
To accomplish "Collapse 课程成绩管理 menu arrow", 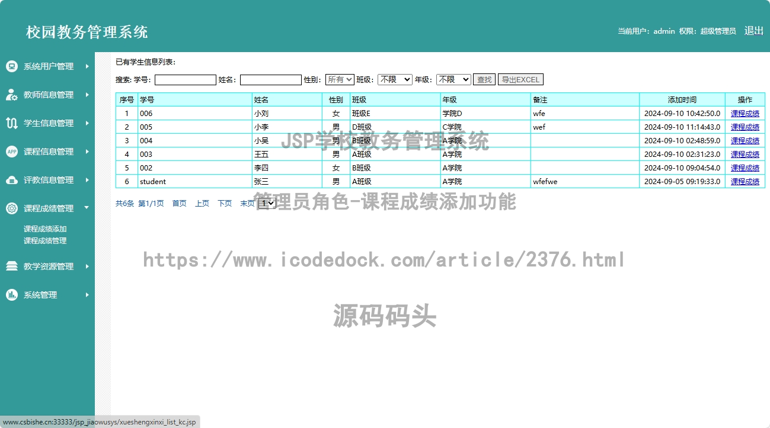I will click(x=87, y=208).
